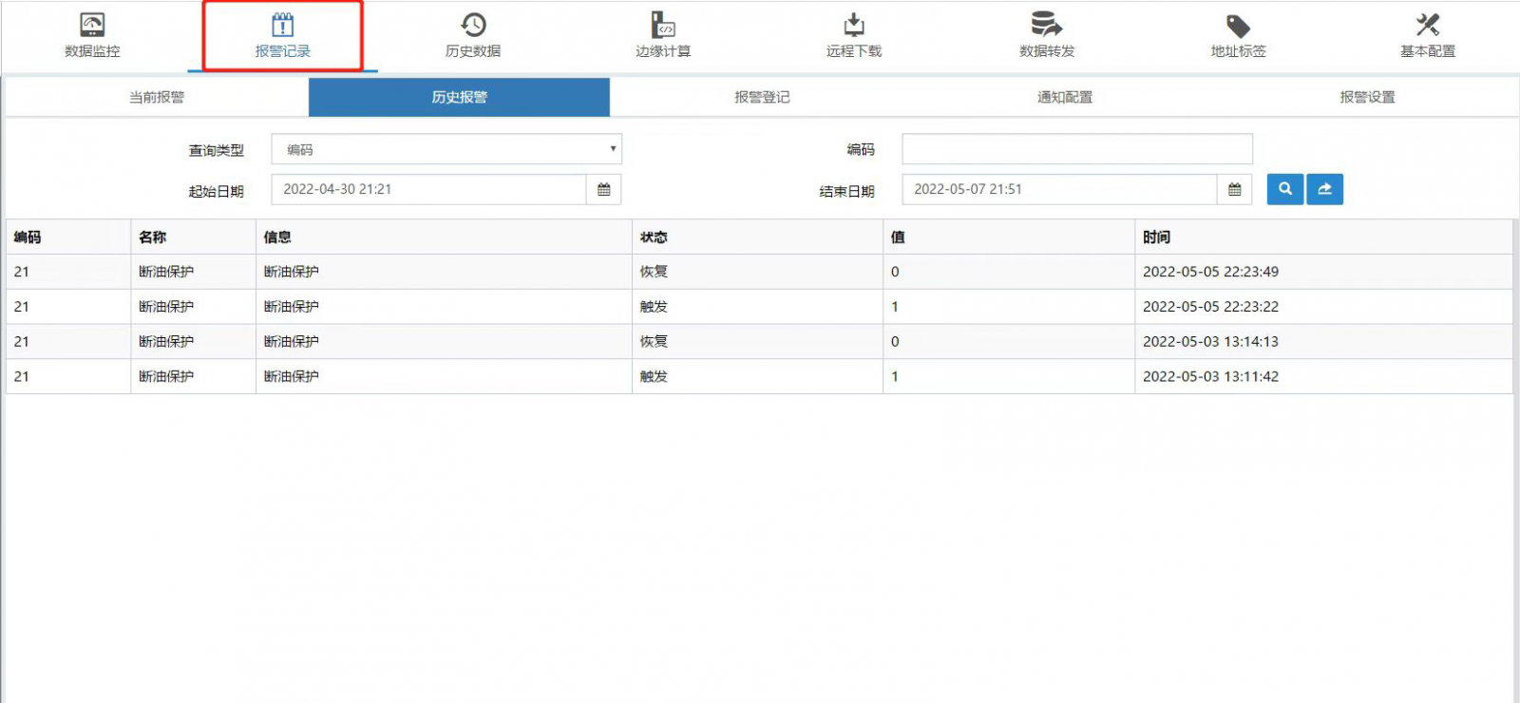Open the 地址标签 address tag icon
This screenshot has height=703, width=1520.
click(1238, 26)
